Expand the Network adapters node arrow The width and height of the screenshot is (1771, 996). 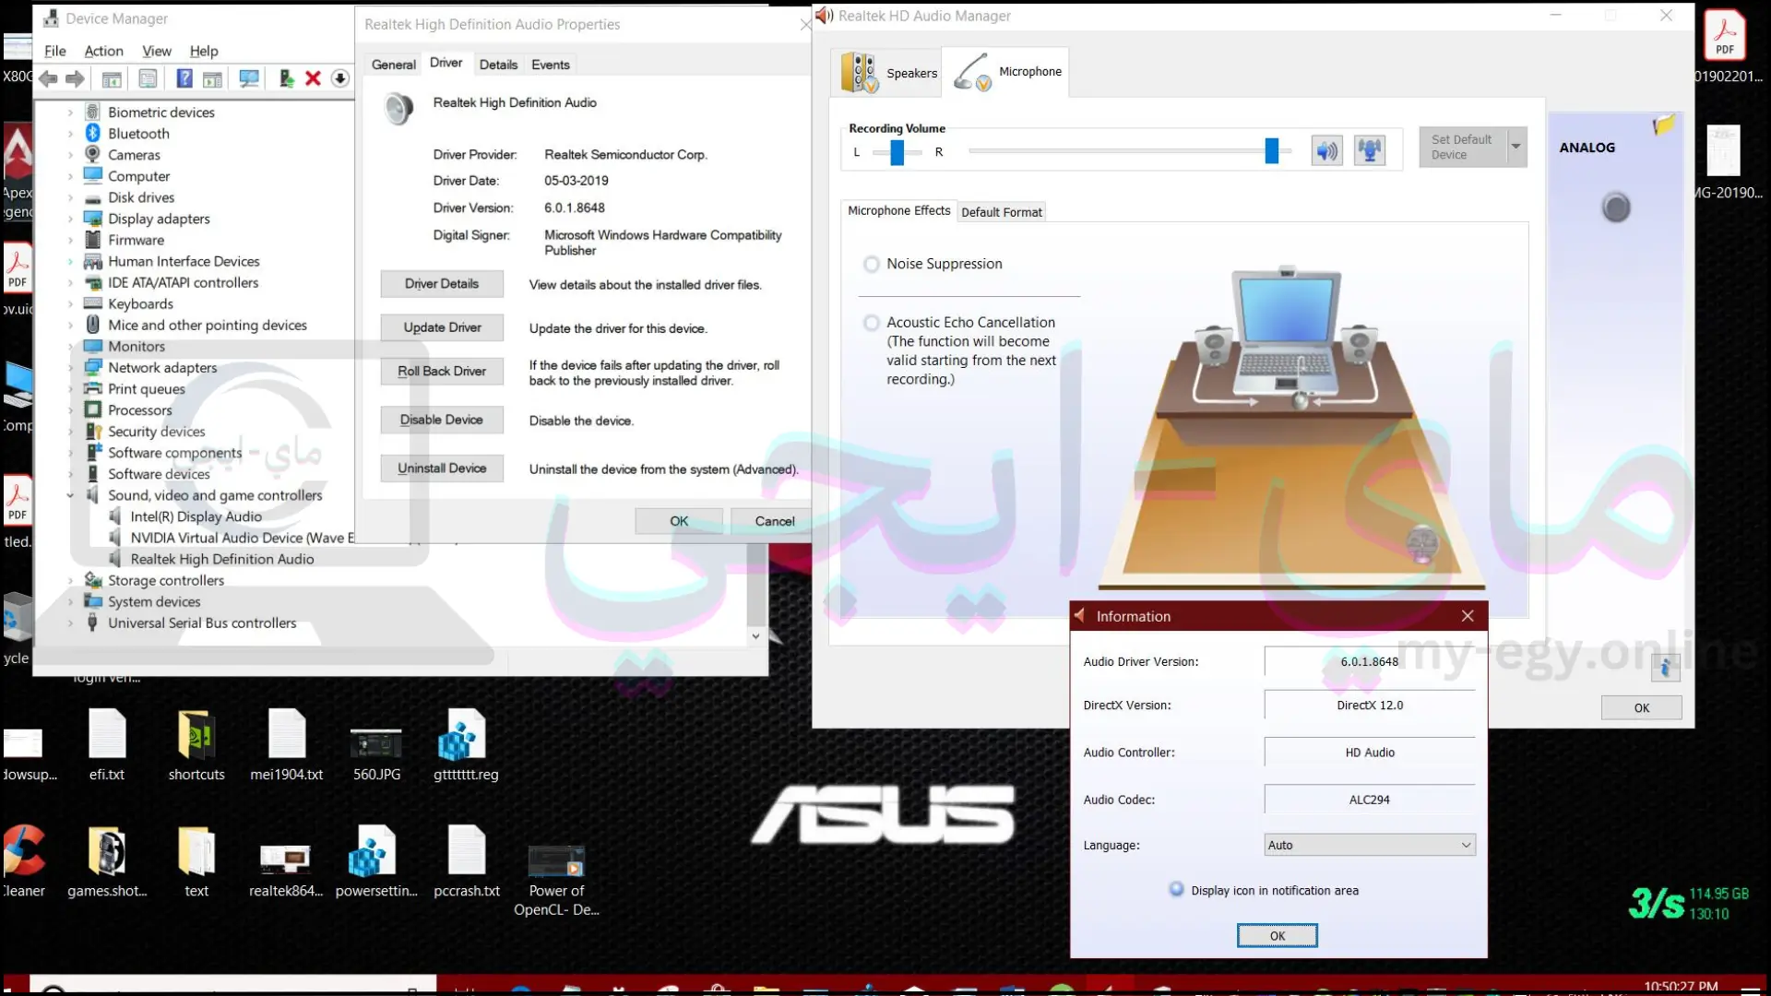pos(70,368)
